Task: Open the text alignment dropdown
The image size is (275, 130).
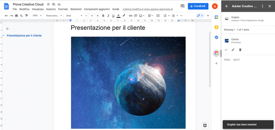Action: 150,16
